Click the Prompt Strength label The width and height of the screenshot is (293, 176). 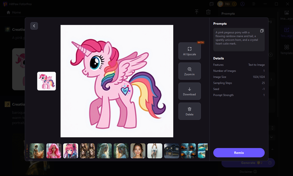tap(223, 95)
